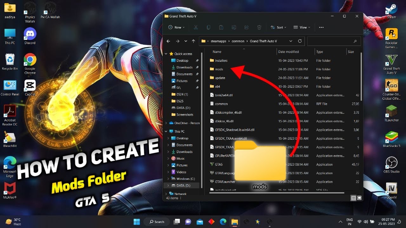Open Microsoft Edge icon on taskbar
406x228 pixels.
click(x=223, y=221)
